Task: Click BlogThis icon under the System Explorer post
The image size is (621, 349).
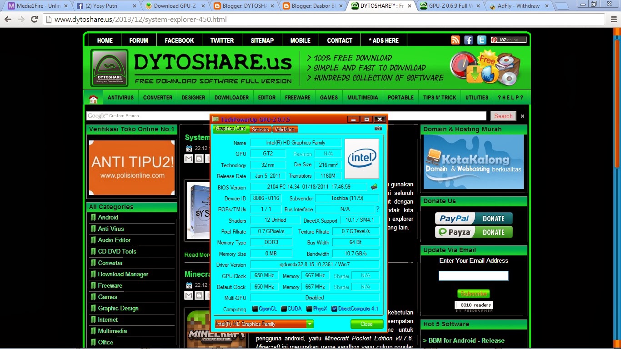Action: 199,159
